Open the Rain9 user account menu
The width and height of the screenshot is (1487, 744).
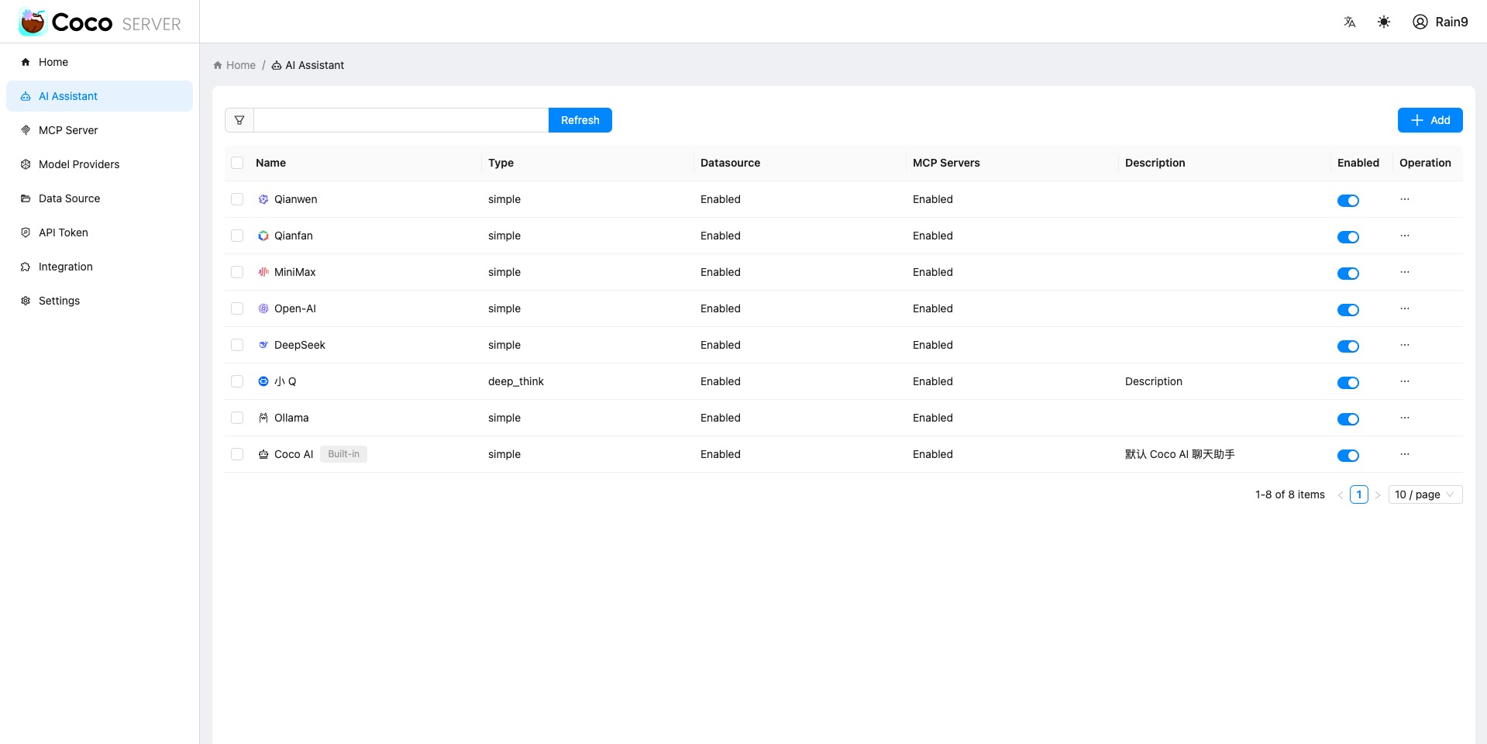[1440, 22]
